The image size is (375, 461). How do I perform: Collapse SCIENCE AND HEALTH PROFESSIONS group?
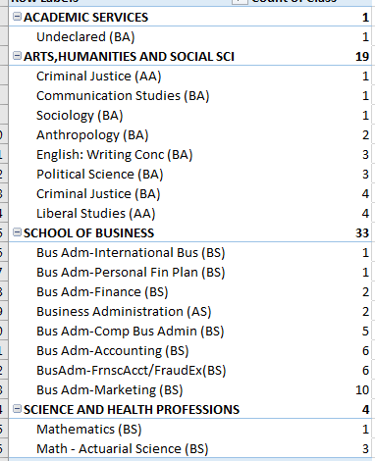(17, 409)
